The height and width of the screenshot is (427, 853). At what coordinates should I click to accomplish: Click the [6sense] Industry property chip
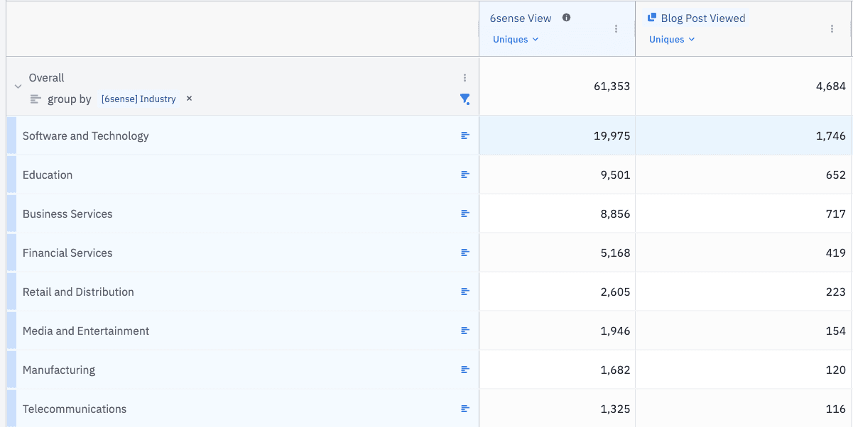click(138, 99)
